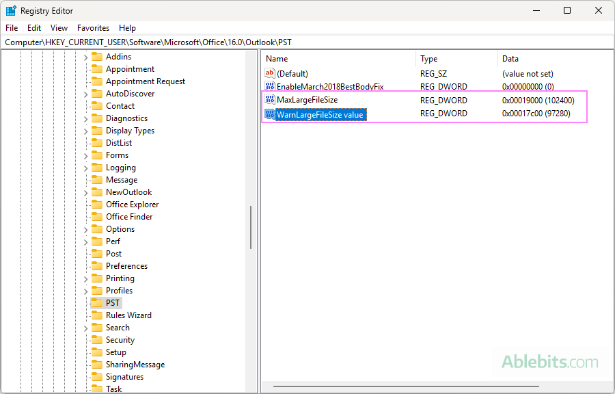The image size is (615, 394).
Task: Click the Forms folder icon
Action: (x=97, y=155)
